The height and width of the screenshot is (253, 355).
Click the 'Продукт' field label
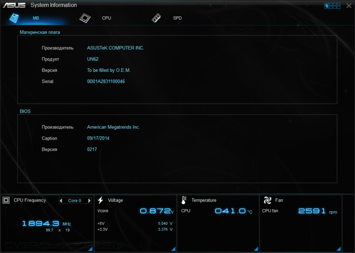(50, 59)
